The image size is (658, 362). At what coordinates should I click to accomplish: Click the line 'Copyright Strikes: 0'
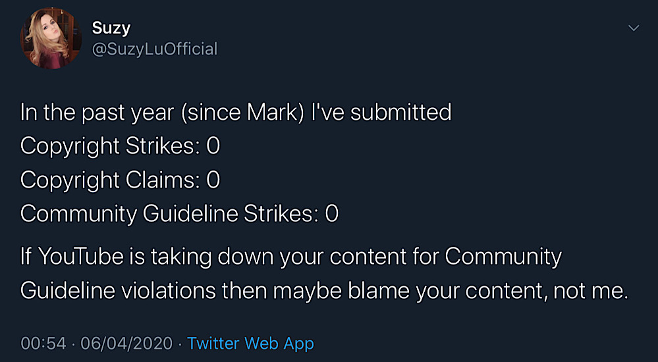tap(120, 146)
